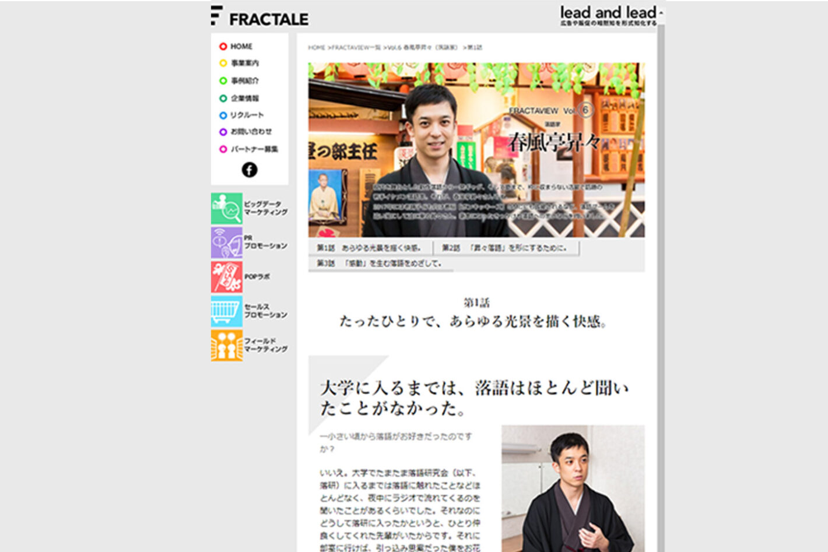Select 事例紹介 from the sidebar menu
Image resolution: width=828 pixels, height=552 pixels.
point(244,81)
